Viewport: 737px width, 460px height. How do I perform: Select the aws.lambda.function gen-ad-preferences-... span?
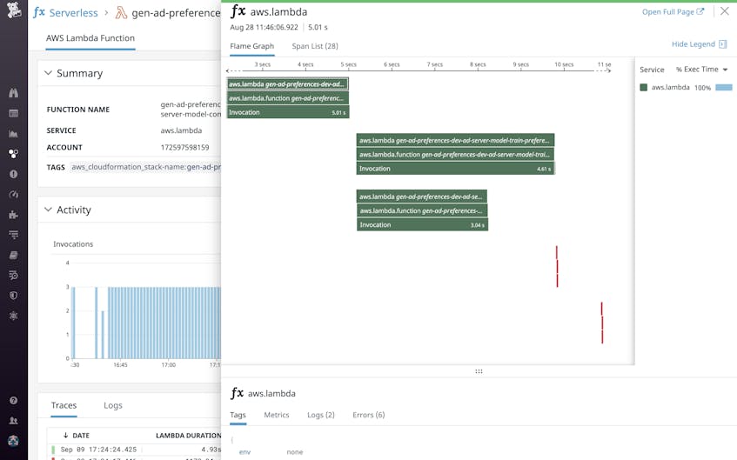coord(422,210)
